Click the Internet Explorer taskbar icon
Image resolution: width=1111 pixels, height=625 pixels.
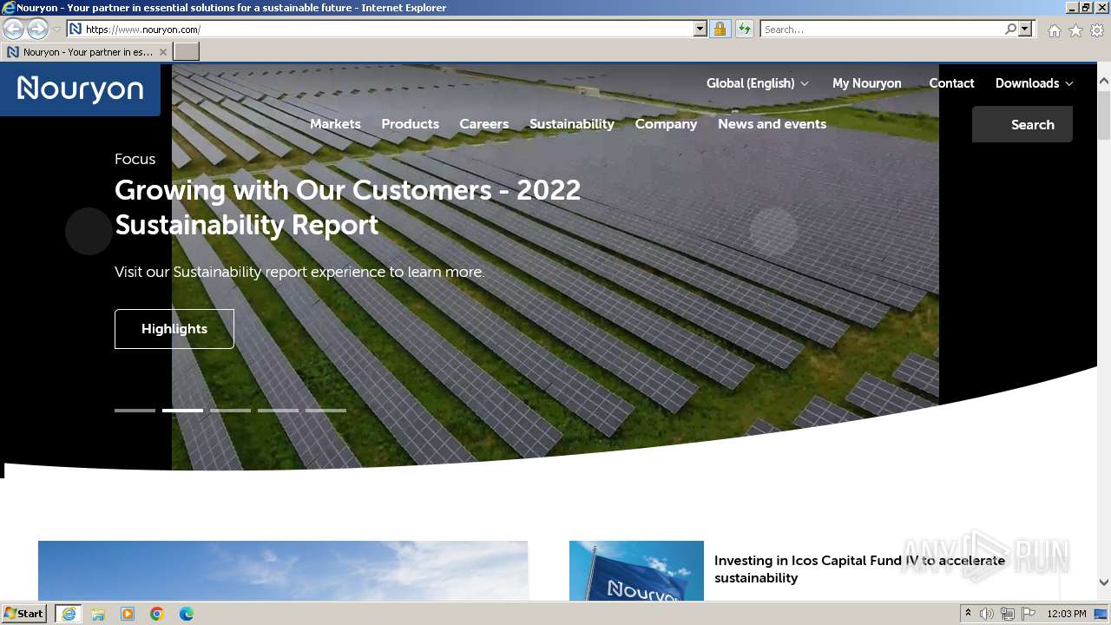point(69,614)
